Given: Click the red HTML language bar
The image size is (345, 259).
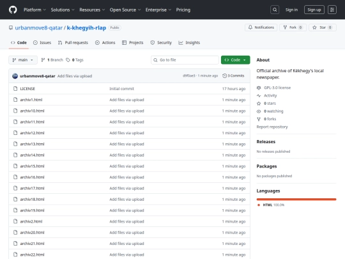Looking at the screenshot, I should pos(296,200).
